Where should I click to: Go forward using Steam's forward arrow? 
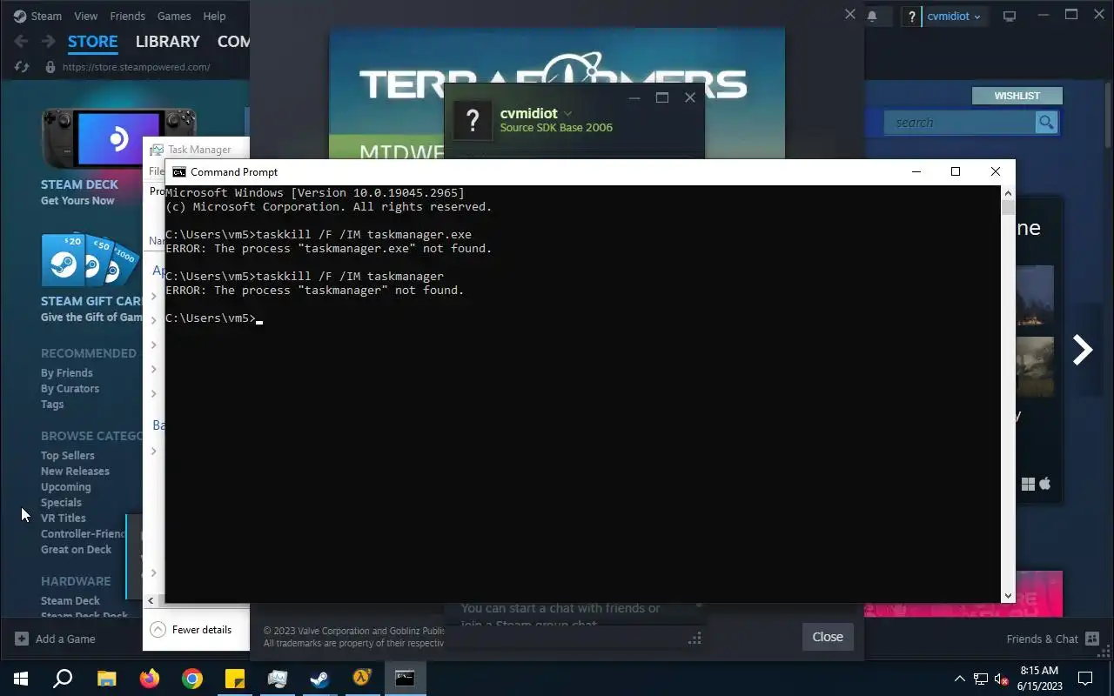48,41
